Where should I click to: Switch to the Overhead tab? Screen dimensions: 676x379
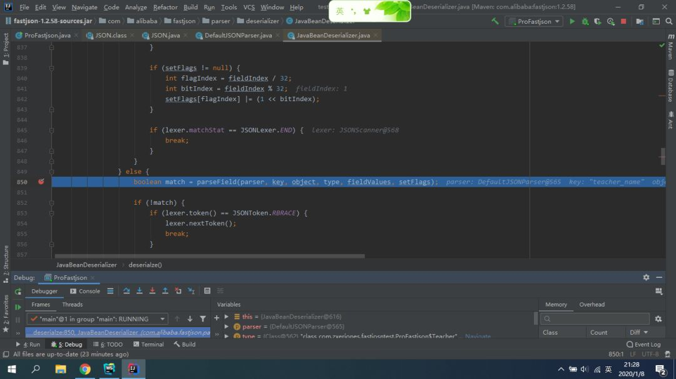point(592,305)
